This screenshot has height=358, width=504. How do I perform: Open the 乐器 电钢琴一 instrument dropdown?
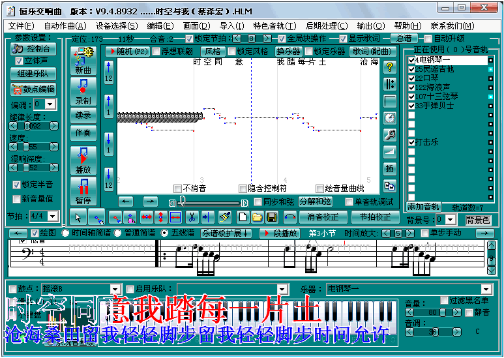pyautogui.click(x=486, y=289)
